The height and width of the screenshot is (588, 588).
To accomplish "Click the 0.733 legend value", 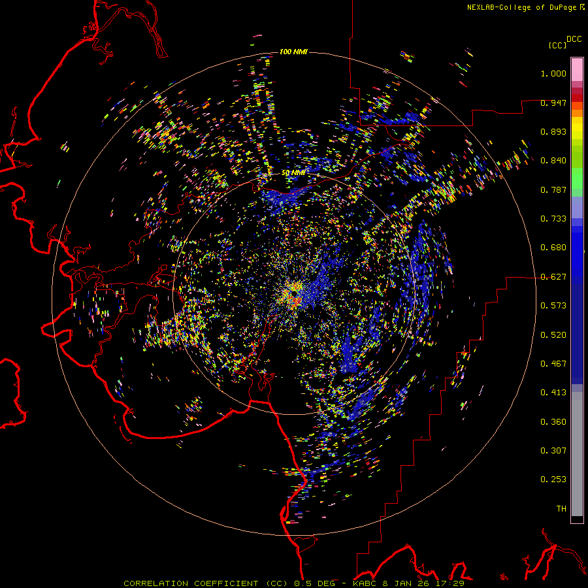I will coord(553,219).
